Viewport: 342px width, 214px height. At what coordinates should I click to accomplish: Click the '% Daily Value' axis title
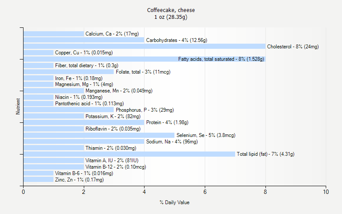pos(174,202)
